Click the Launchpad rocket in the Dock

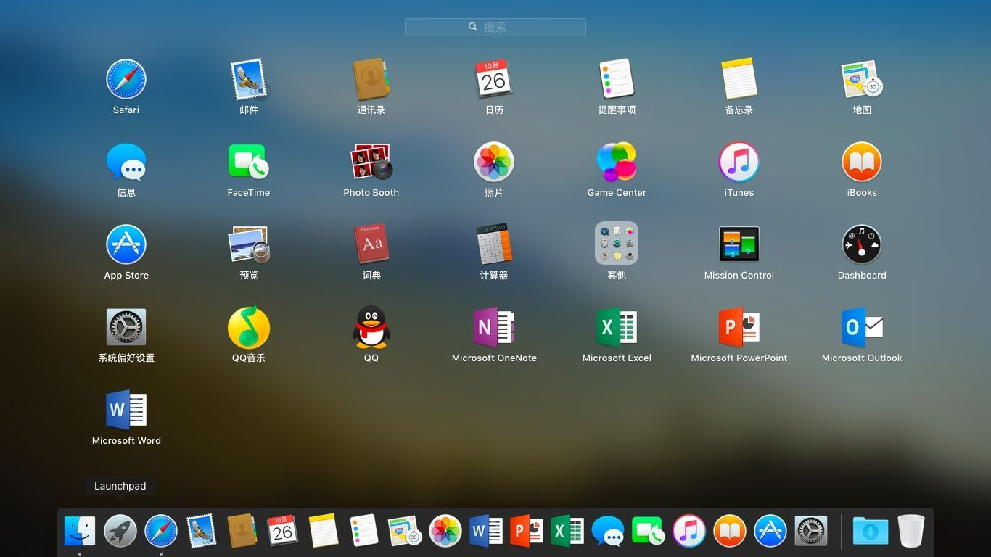(120, 531)
